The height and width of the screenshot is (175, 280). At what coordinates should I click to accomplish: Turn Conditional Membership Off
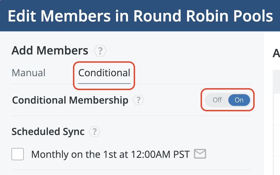[x=217, y=100]
